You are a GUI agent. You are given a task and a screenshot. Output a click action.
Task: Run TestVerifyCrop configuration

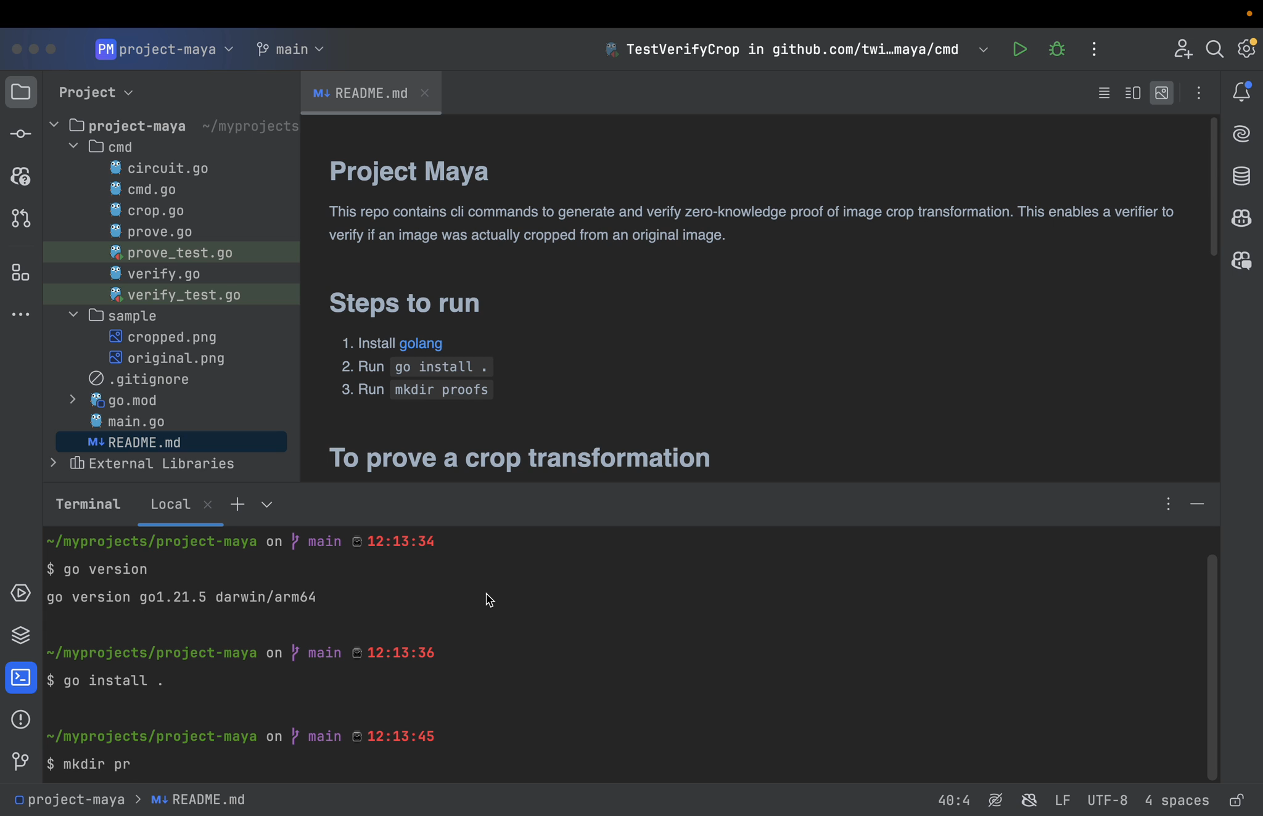click(x=1020, y=49)
